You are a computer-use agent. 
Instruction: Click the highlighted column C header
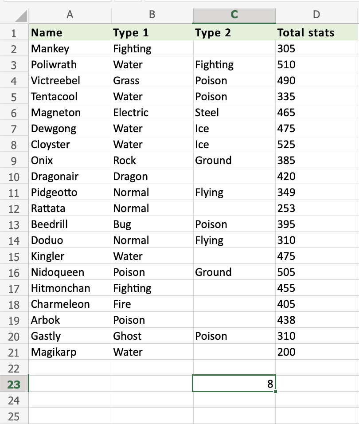pos(234,15)
